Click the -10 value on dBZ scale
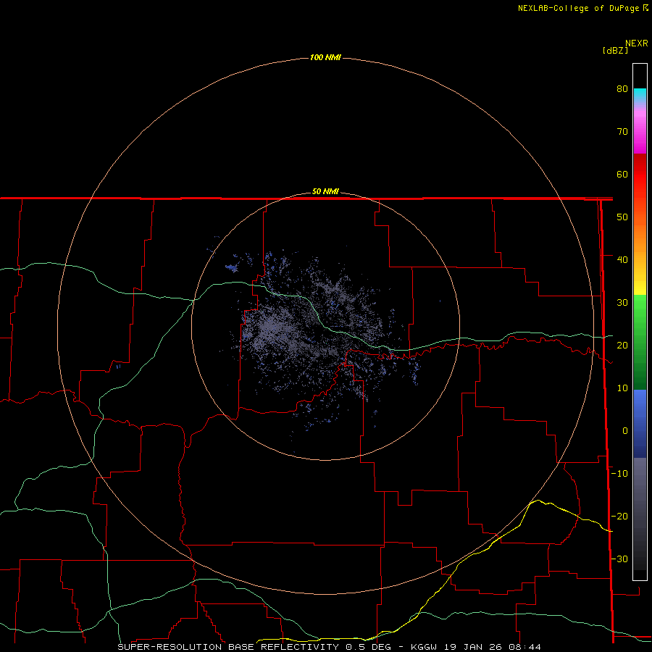The height and width of the screenshot is (652, 652). point(619,474)
